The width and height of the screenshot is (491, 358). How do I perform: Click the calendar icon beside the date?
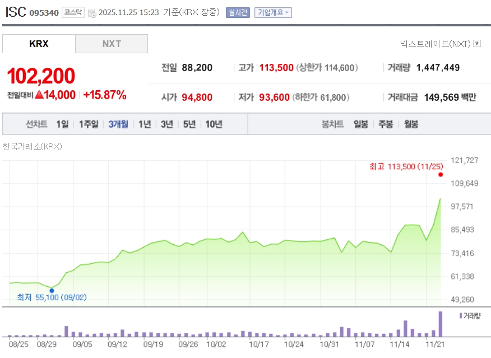point(92,13)
